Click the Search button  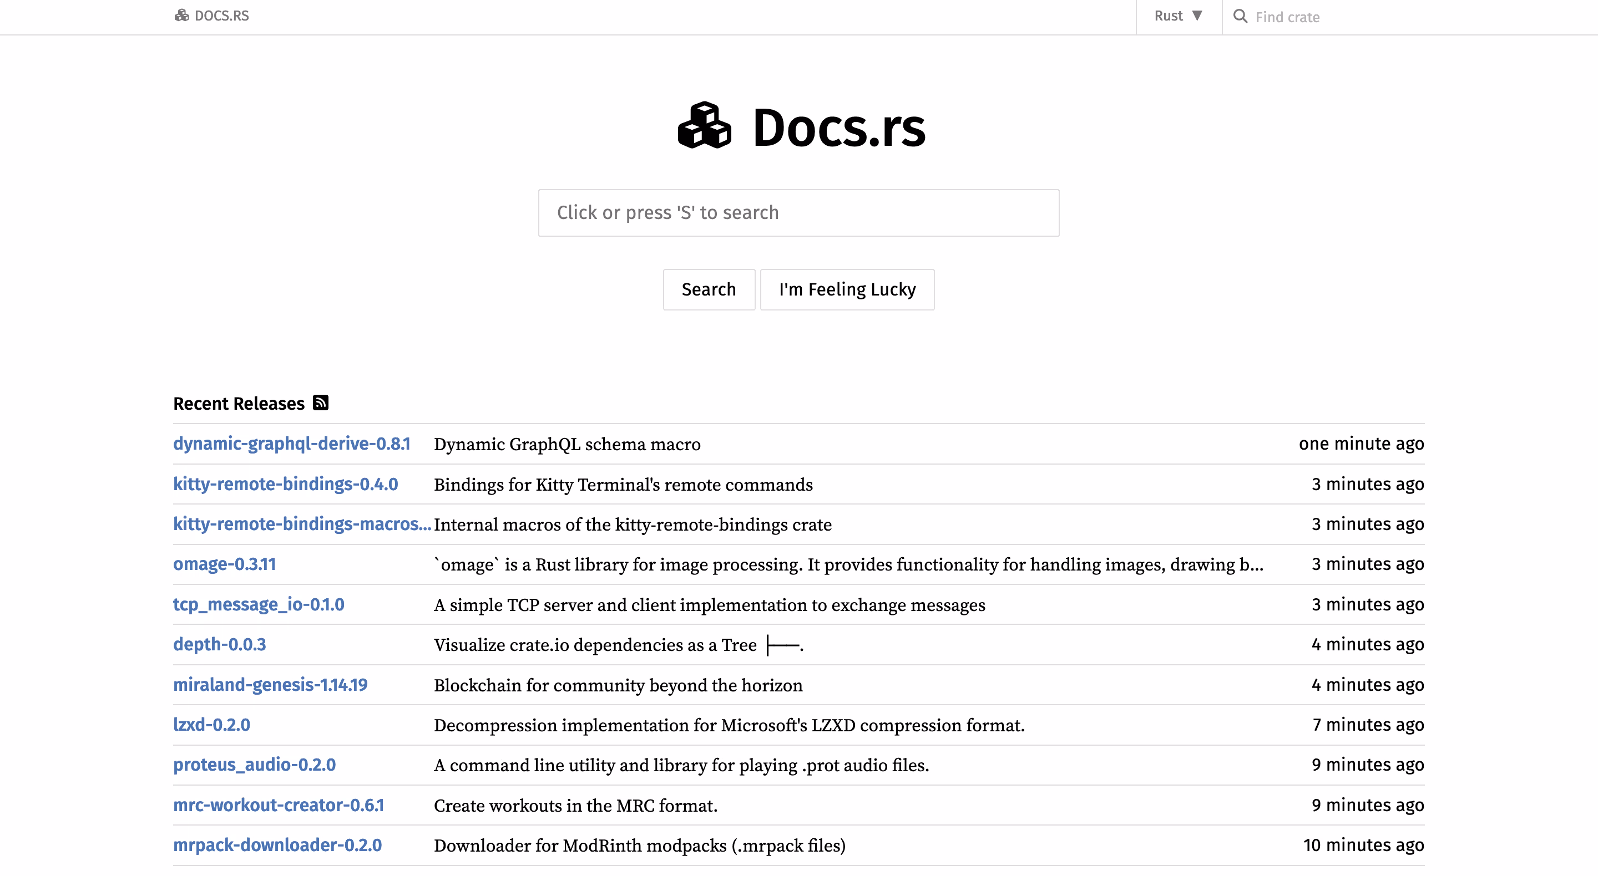[x=709, y=289]
